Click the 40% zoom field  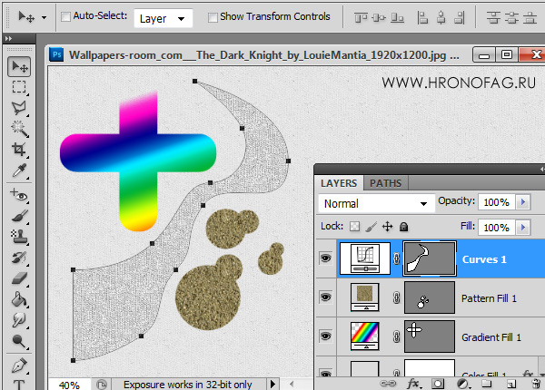click(69, 385)
